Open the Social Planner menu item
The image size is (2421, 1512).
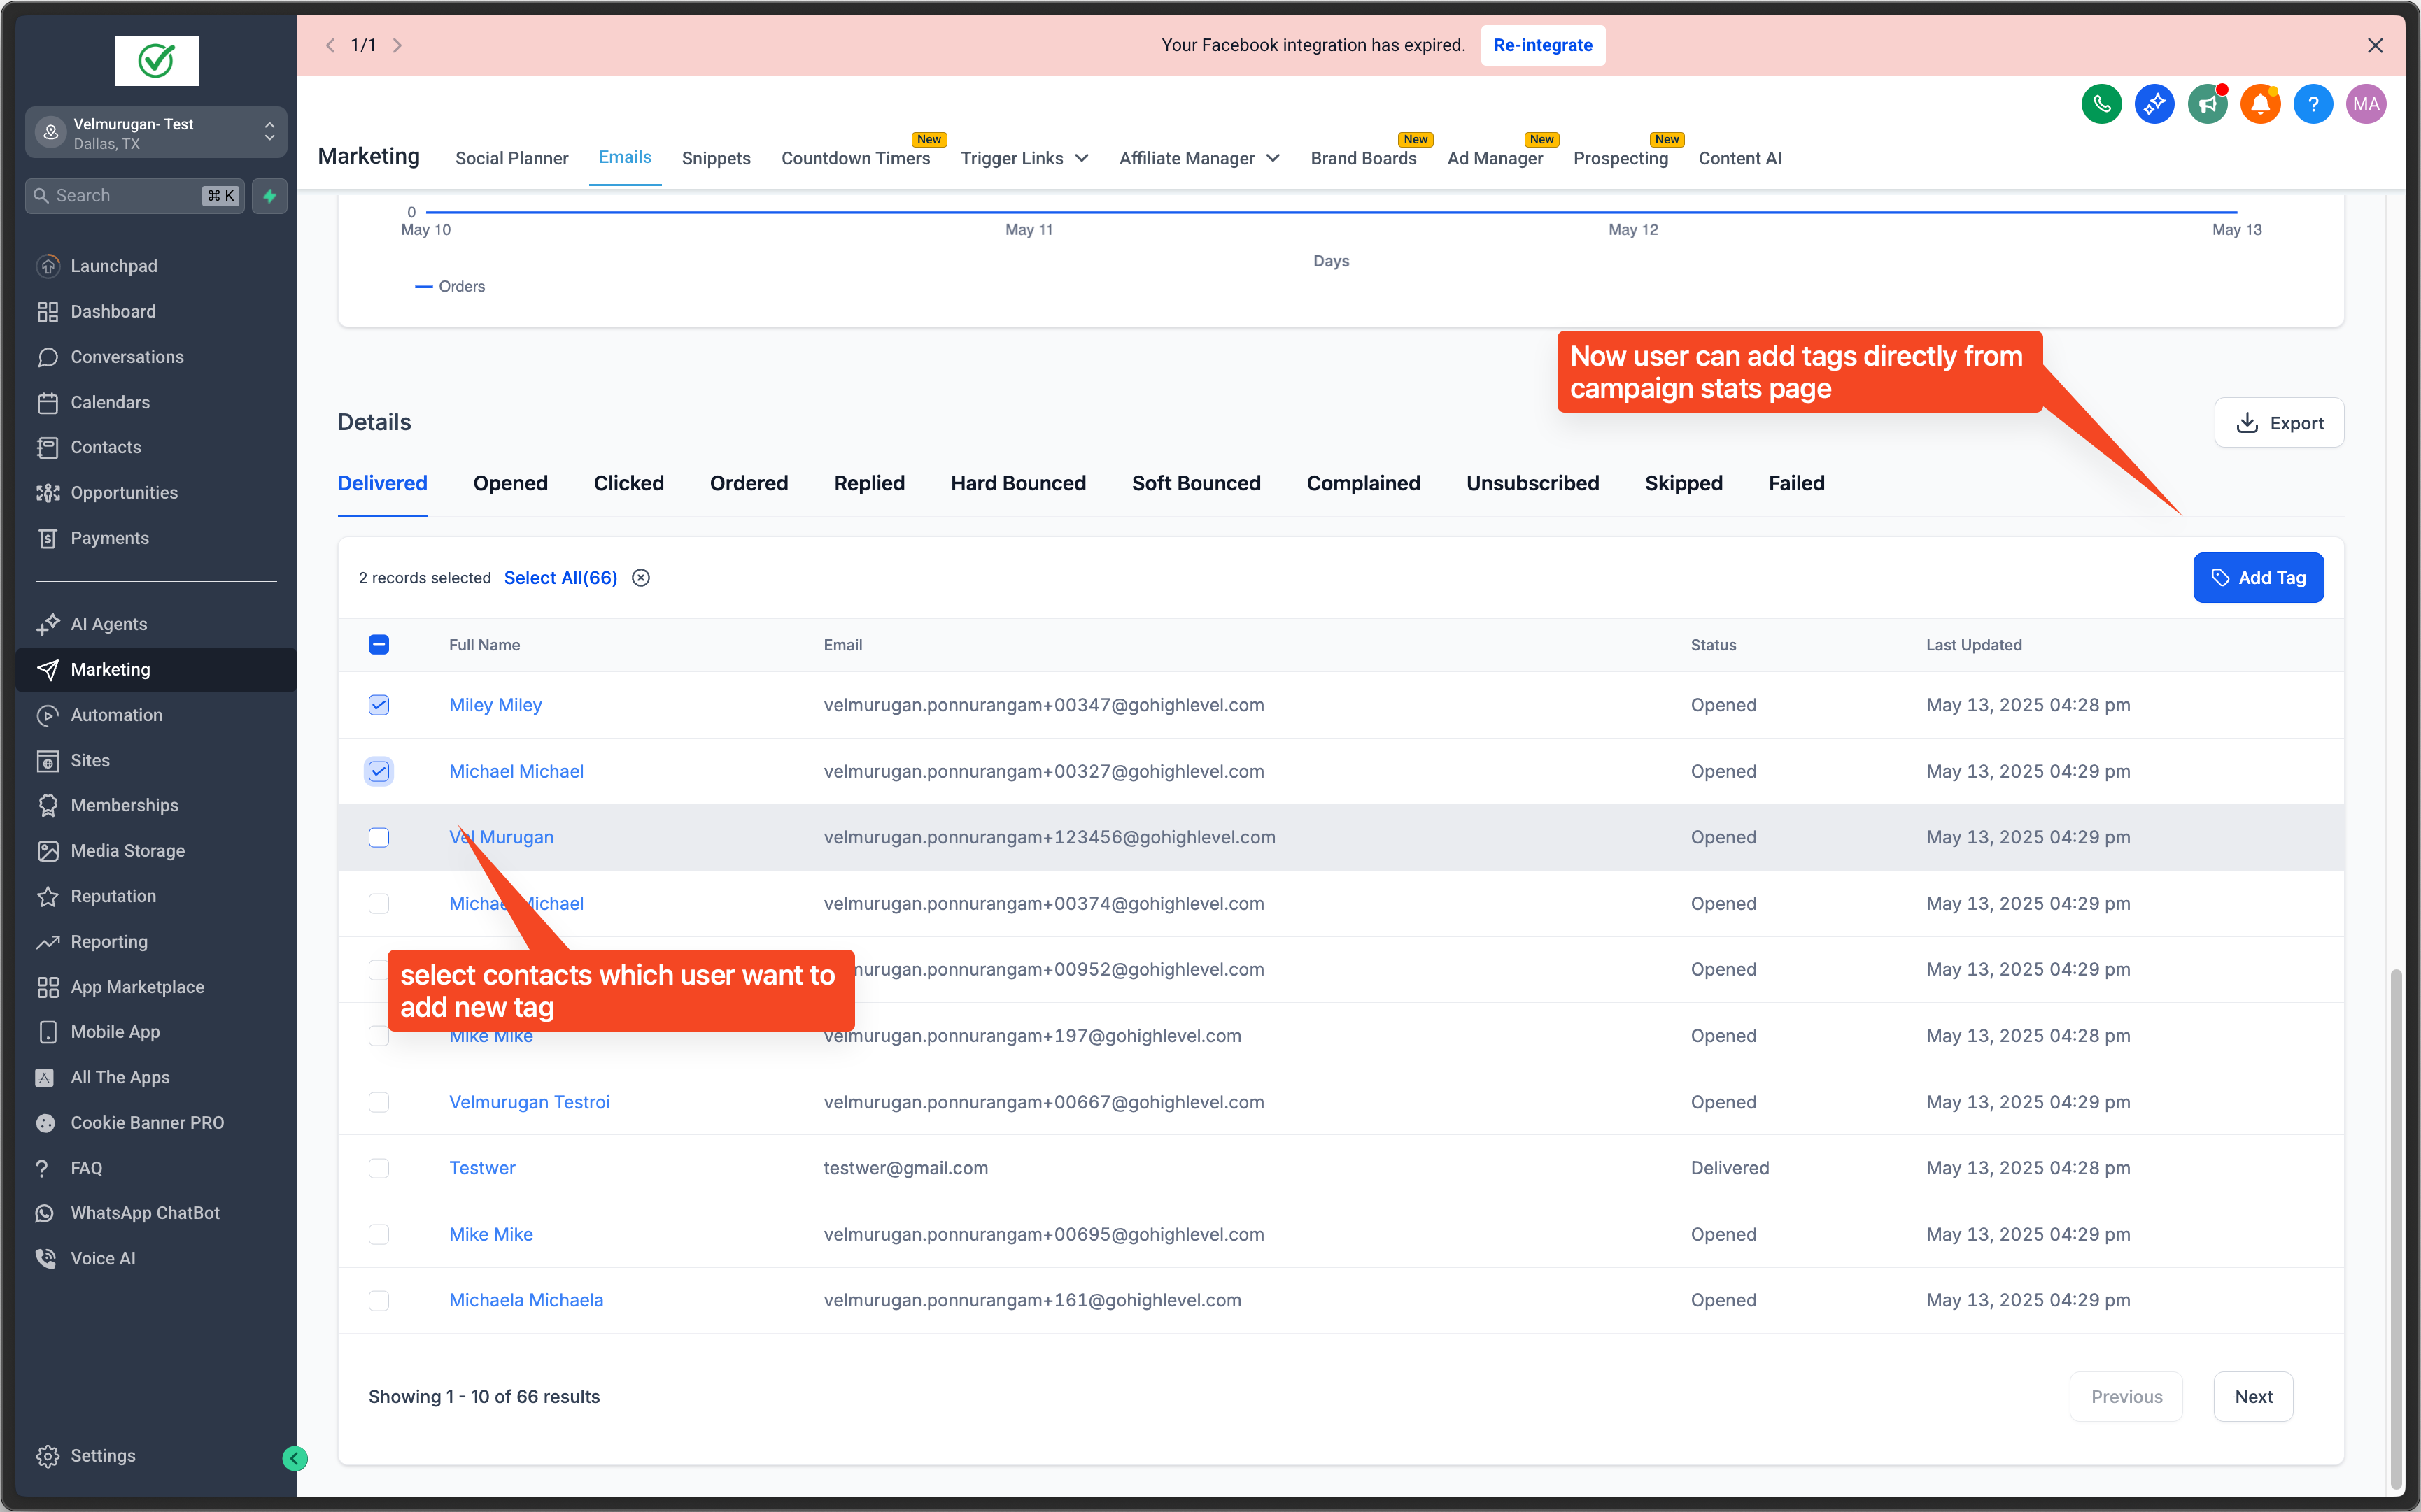pyautogui.click(x=511, y=157)
